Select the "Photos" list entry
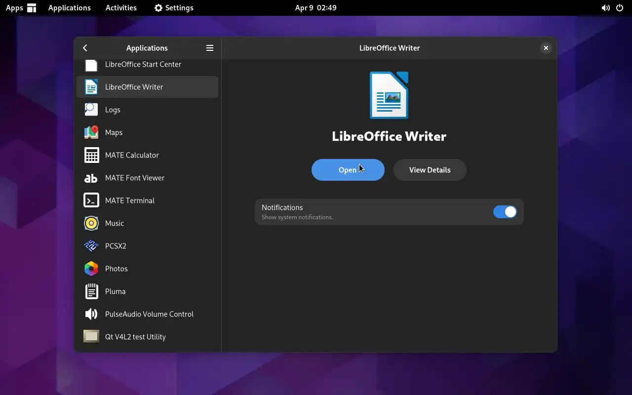Viewport: 632px width, 395px height. (147, 269)
